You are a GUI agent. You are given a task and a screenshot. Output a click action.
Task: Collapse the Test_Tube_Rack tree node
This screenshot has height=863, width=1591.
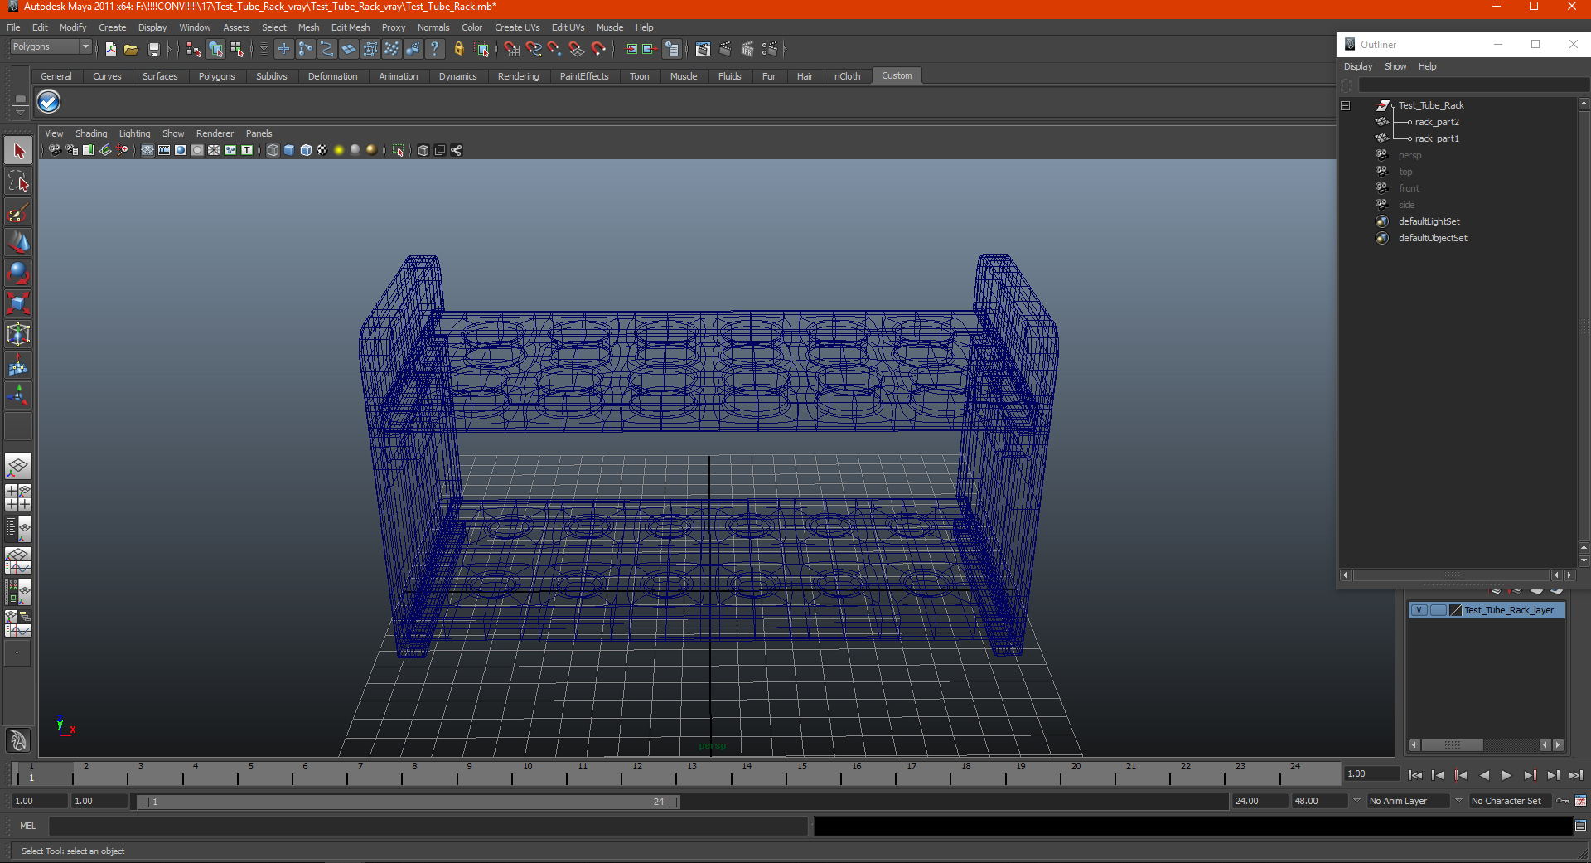1346,105
